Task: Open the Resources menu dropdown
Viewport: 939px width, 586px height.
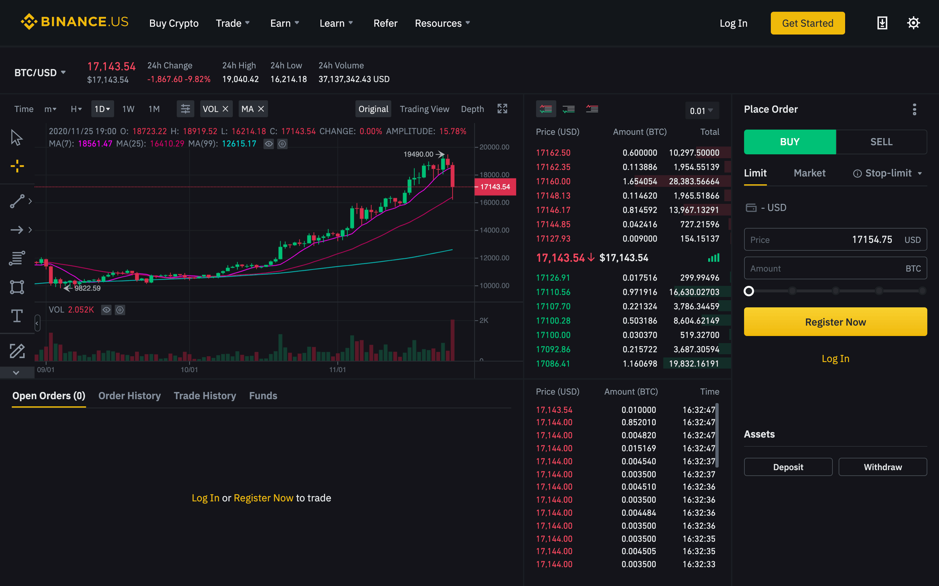Action: click(442, 23)
